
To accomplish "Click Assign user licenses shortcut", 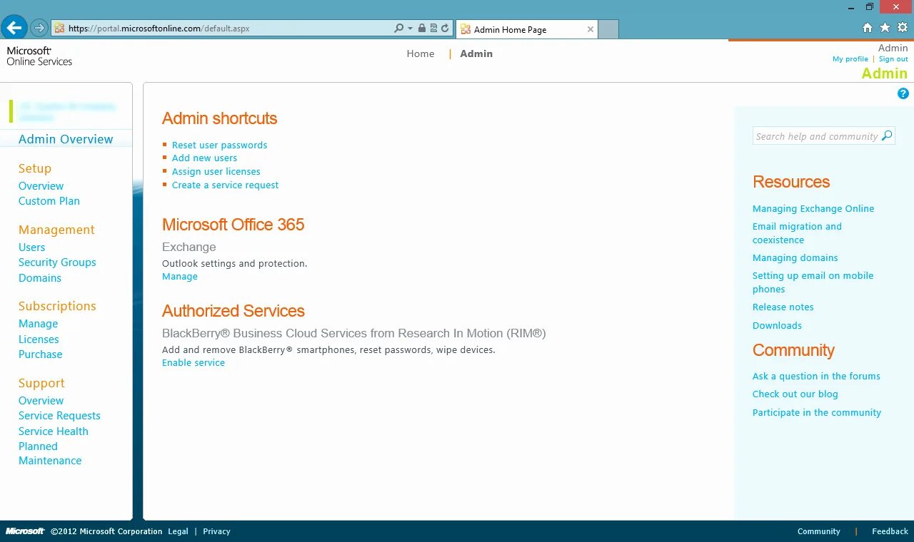I will click(x=216, y=172).
